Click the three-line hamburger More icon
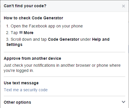The height and width of the screenshot is (108, 129). click(x=21, y=32)
